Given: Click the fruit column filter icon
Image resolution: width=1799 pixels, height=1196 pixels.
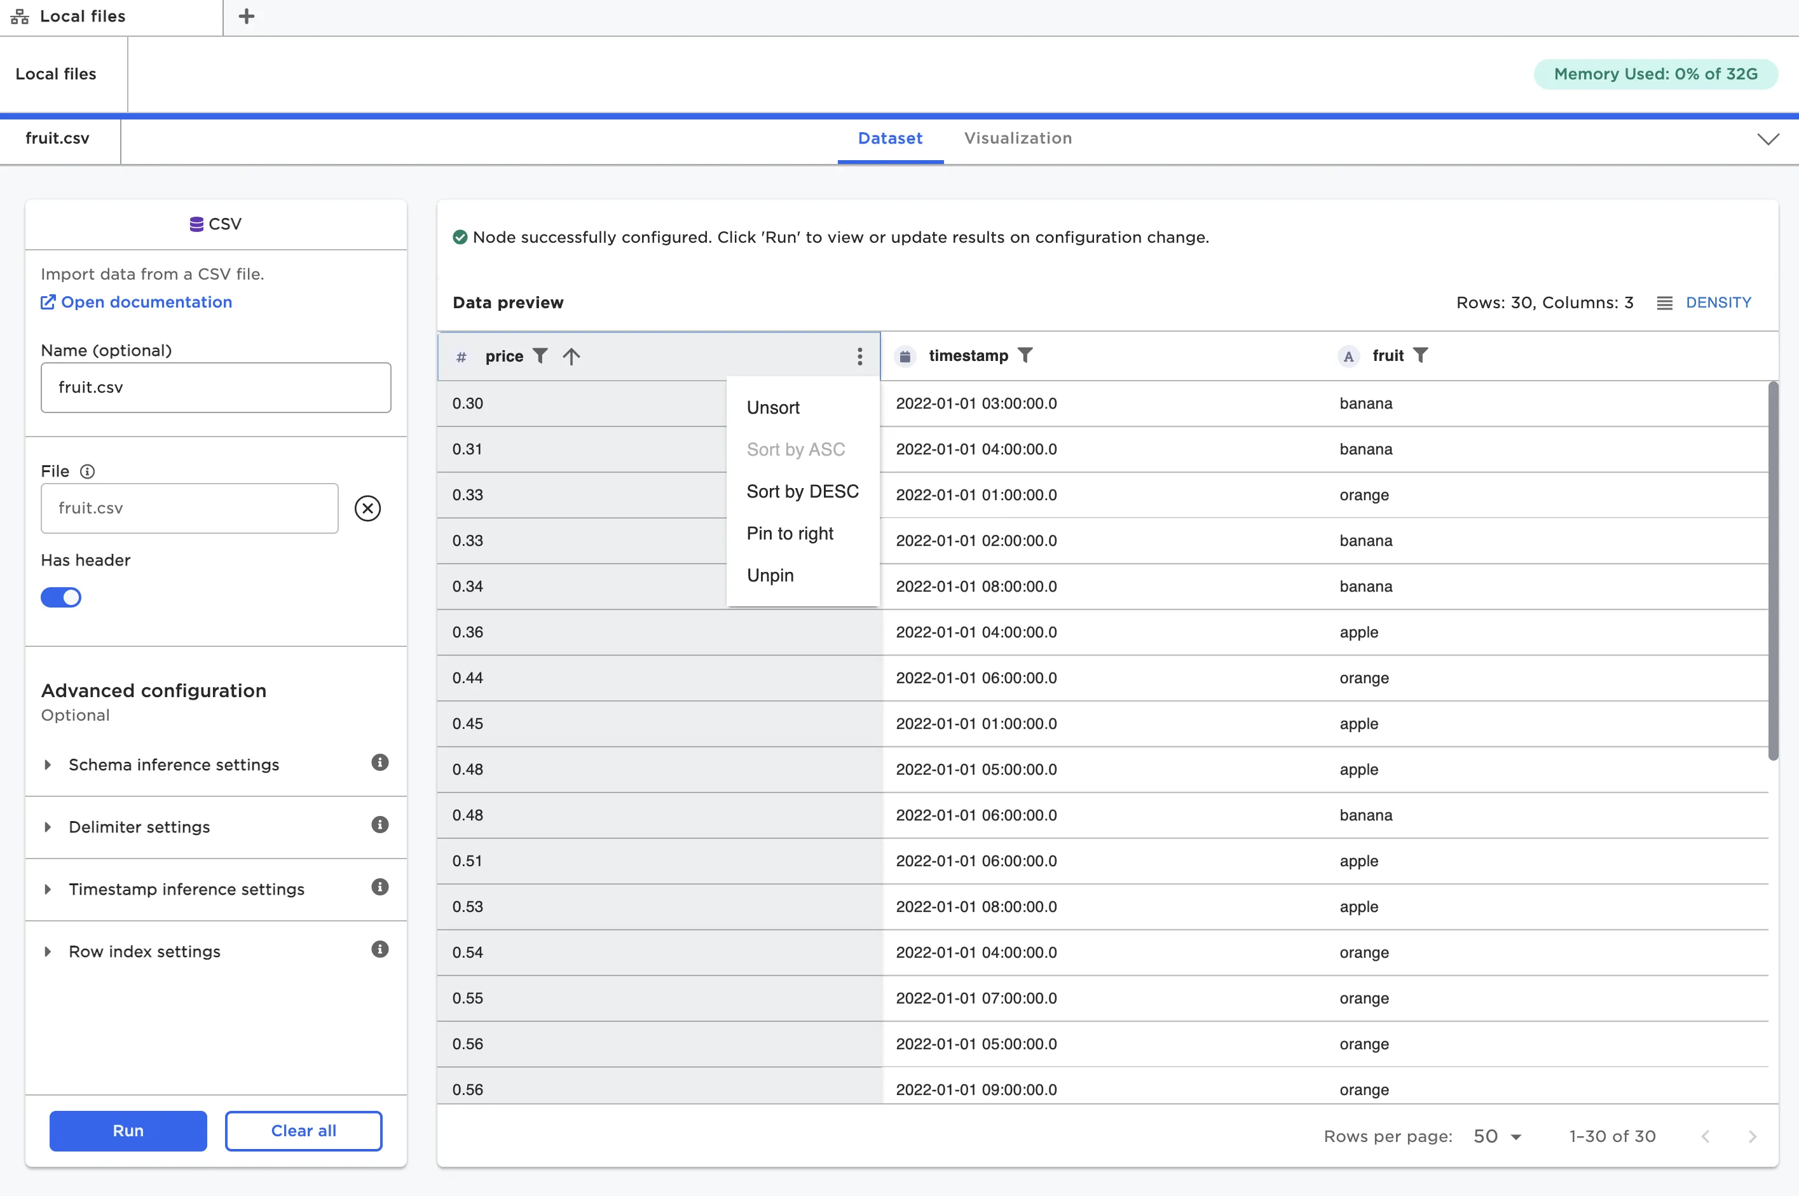Looking at the screenshot, I should (1420, 355).
